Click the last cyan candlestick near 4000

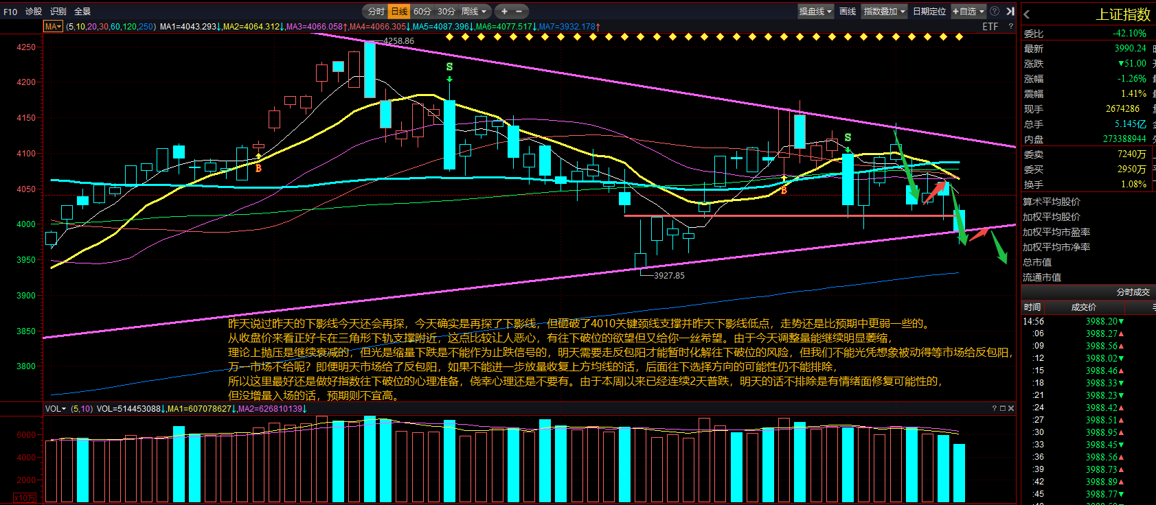tap(959, 222)
